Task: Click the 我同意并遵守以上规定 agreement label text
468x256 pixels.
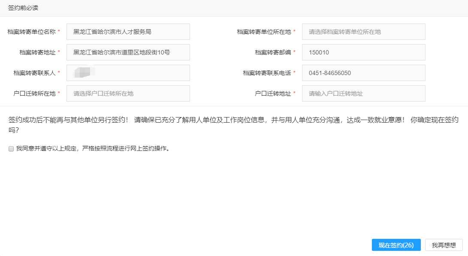Action: pyautogui.click(x=93, y=149)
